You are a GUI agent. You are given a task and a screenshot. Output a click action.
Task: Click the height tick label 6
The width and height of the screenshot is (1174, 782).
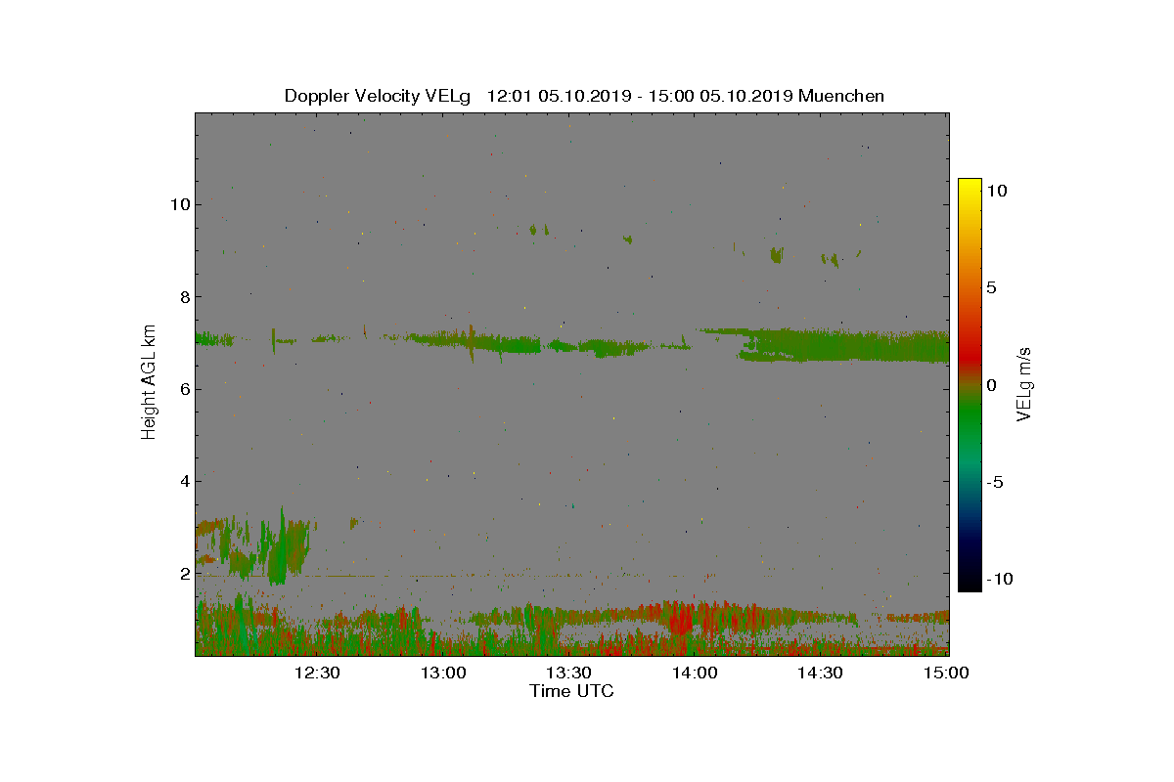point(183,389)
